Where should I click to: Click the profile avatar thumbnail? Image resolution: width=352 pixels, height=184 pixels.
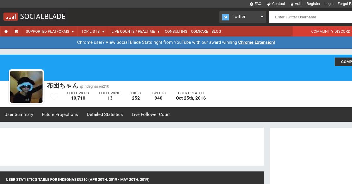click(26, 87)
